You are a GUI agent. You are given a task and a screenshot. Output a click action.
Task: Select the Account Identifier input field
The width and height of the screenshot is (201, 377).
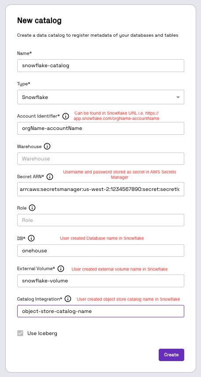pyautogui.click(x=101, y=128)
